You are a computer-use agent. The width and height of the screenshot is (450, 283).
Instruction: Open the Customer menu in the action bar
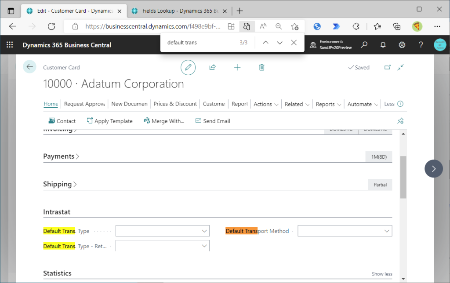tap(214, 104)
